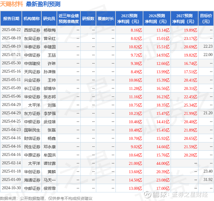Screen dimensions: 214x201
Task: Click the 25.34亿 profit value
Action: (x=190, y=105)
